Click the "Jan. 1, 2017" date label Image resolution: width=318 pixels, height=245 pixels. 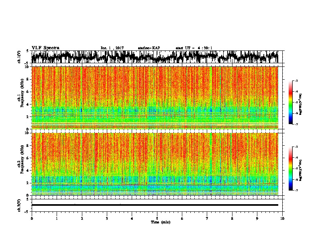[112, 48]
